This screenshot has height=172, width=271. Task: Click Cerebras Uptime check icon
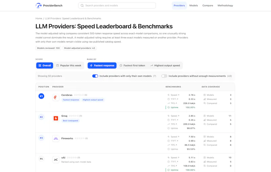pyautogui.click(x=168, y=107)
